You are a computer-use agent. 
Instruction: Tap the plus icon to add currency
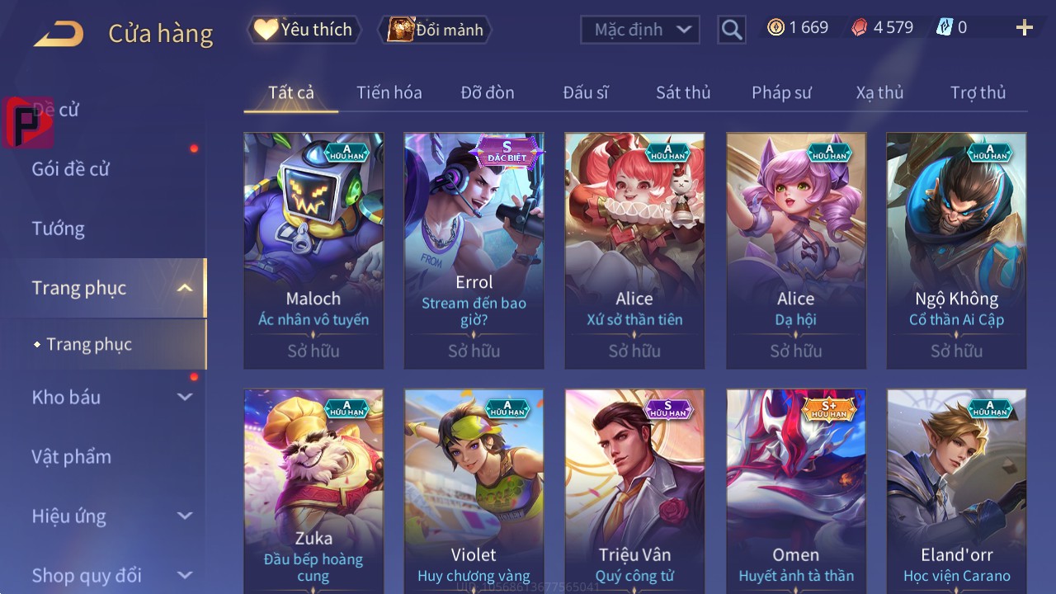coord(1025,28)
